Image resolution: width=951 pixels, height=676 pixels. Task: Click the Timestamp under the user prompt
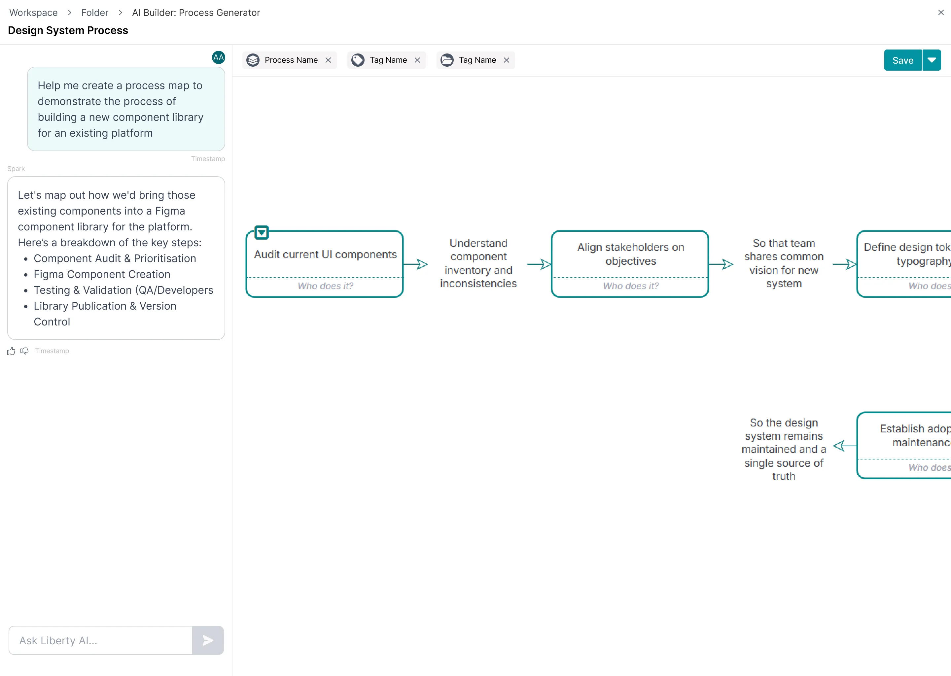208,158
